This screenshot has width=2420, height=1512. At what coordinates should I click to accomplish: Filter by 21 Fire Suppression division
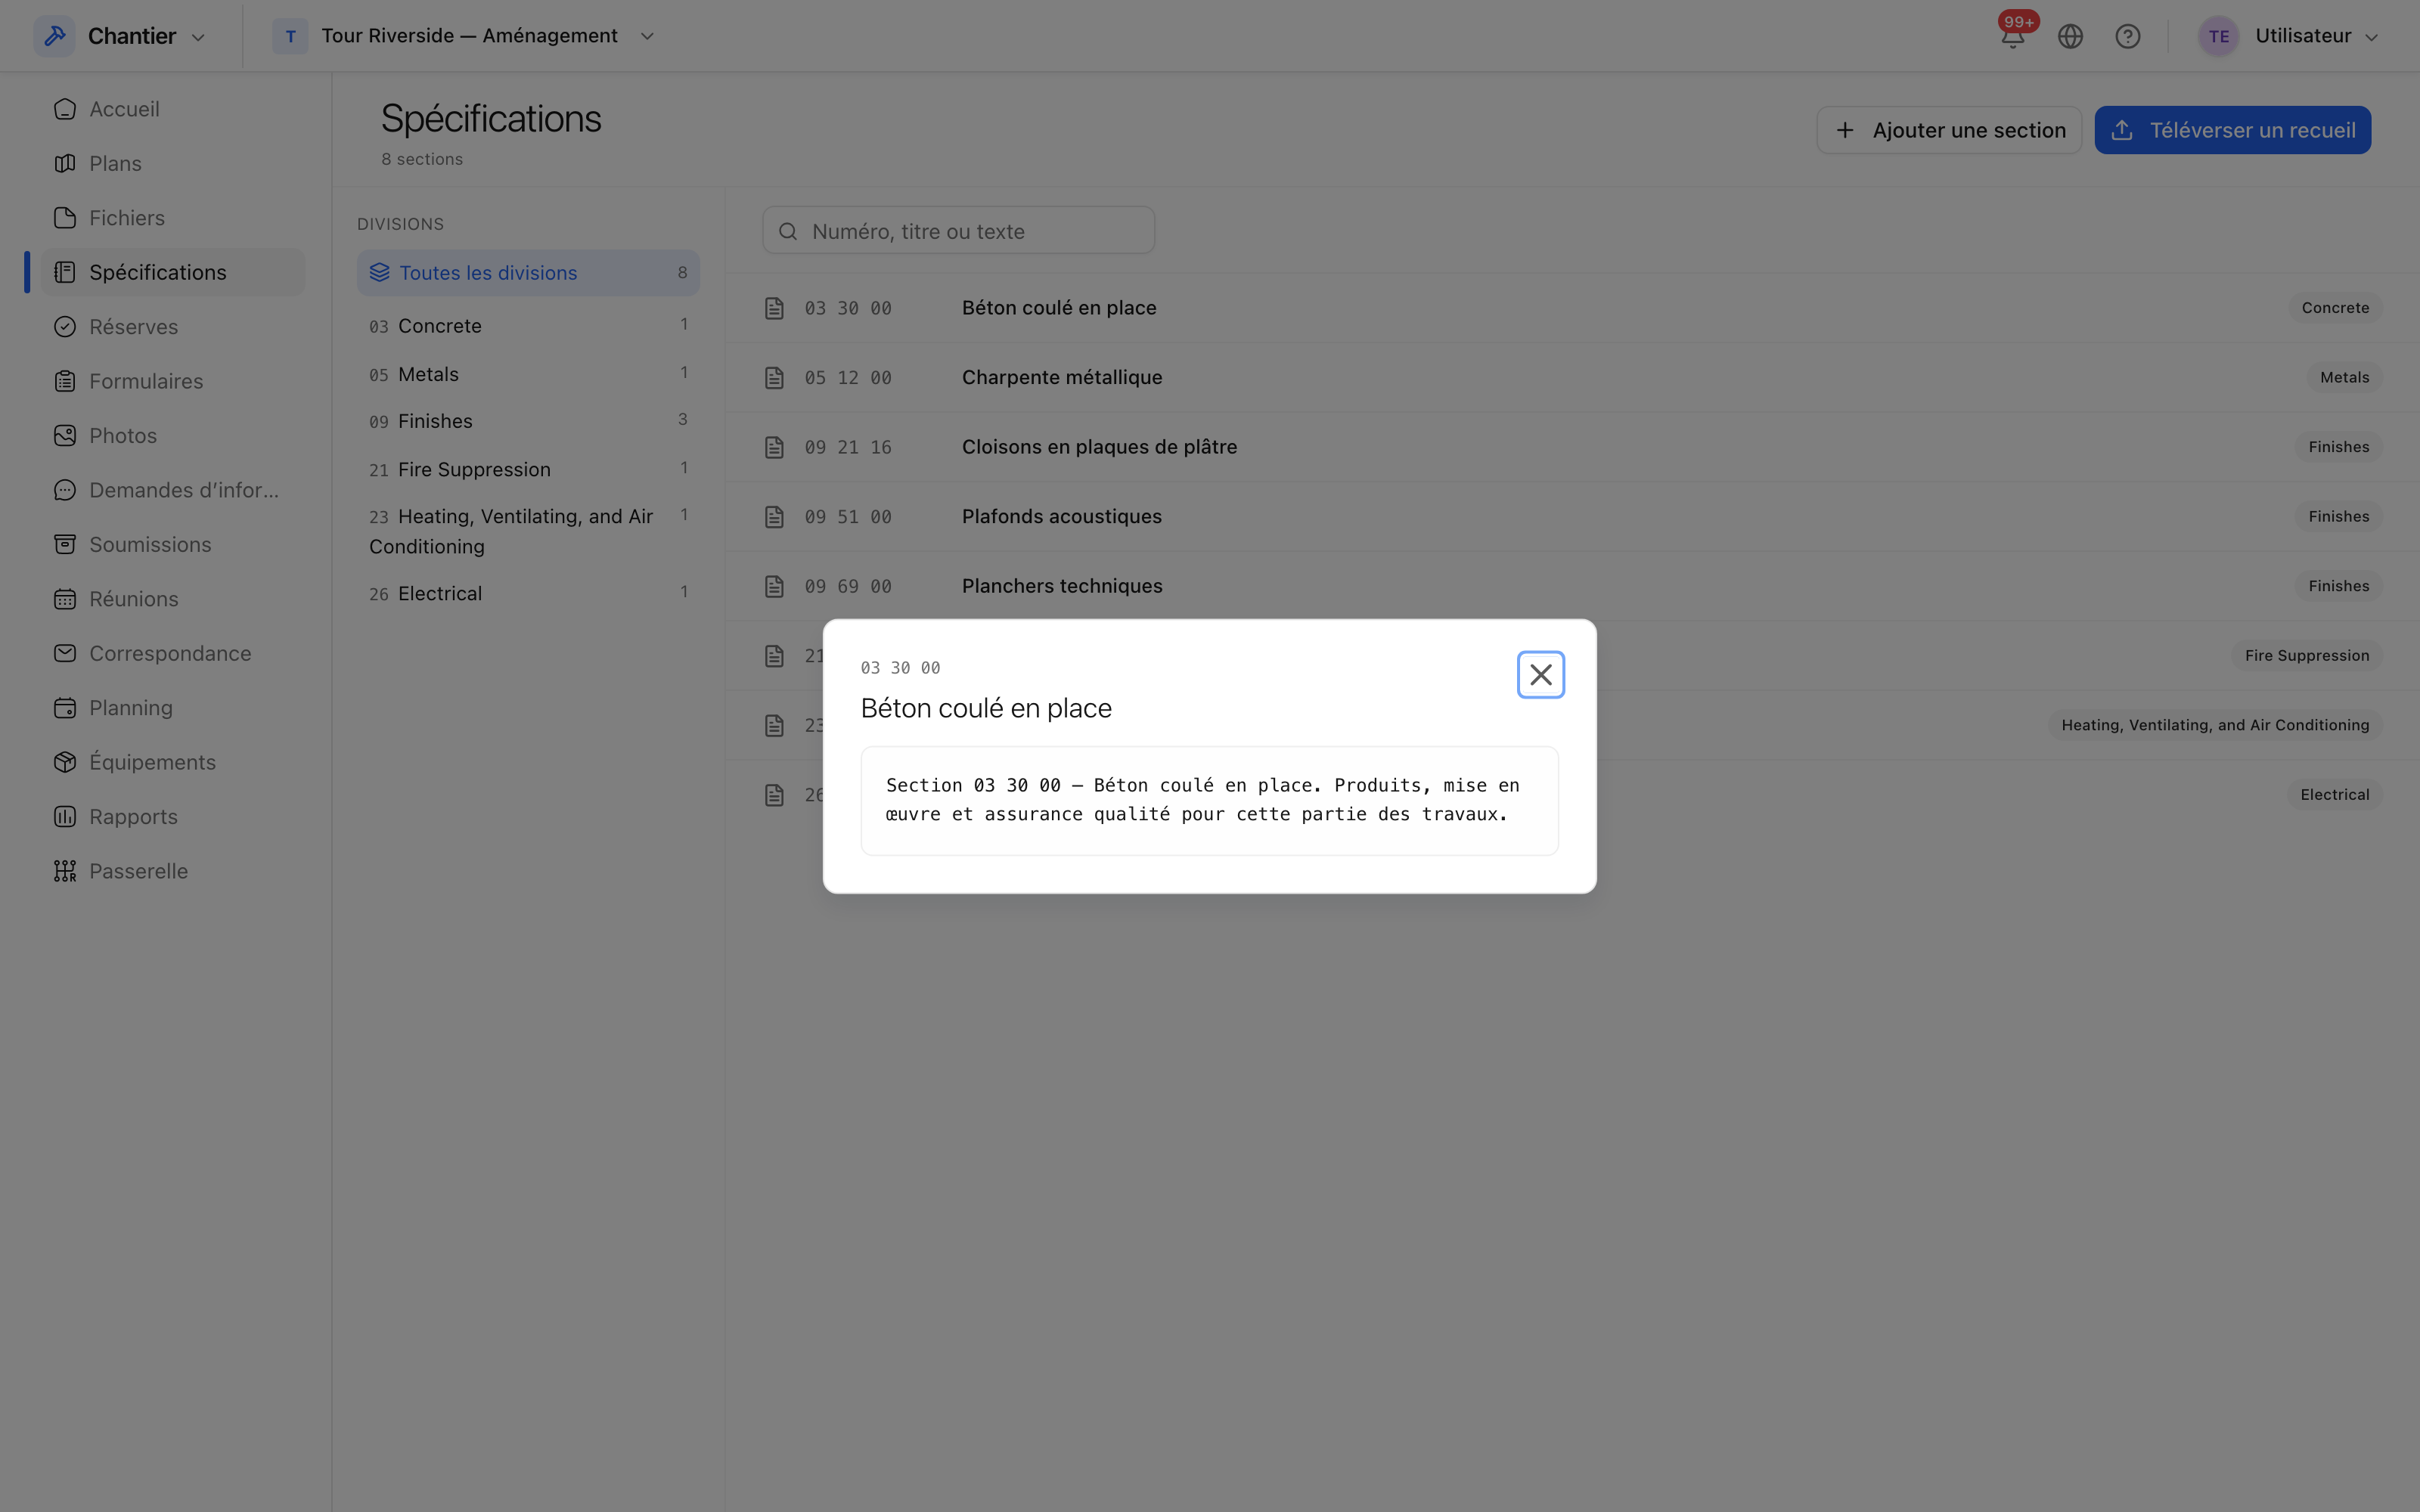528,469
